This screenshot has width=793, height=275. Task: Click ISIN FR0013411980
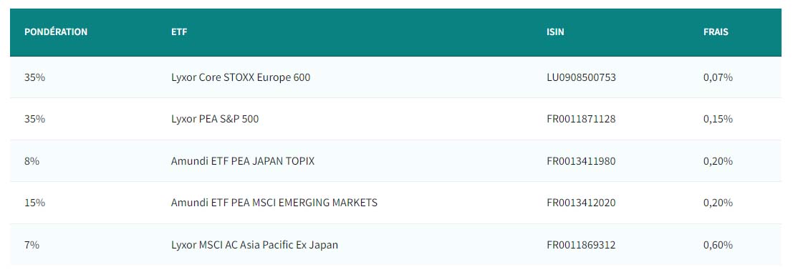(581, 161)
